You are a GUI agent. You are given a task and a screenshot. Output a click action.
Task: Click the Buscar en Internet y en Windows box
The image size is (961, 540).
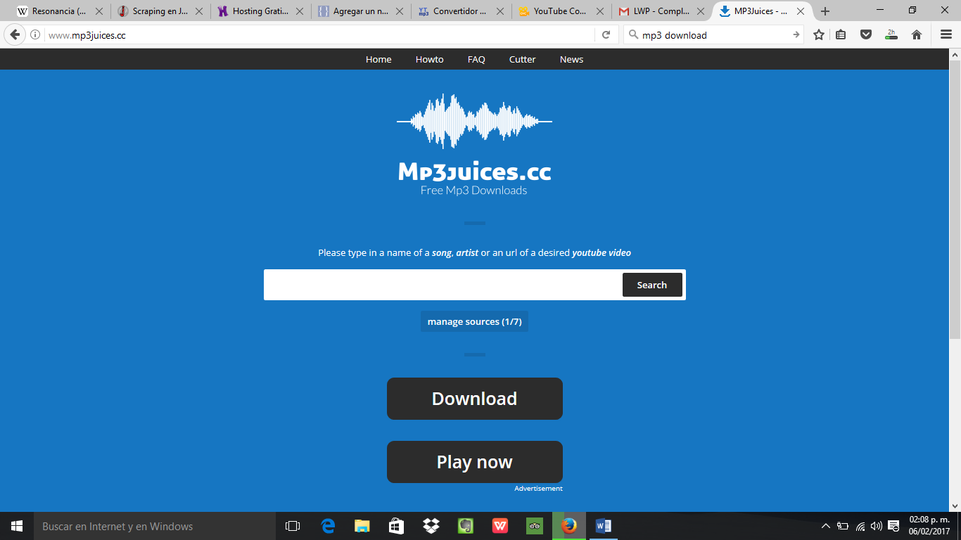click(x=155, y=526)
